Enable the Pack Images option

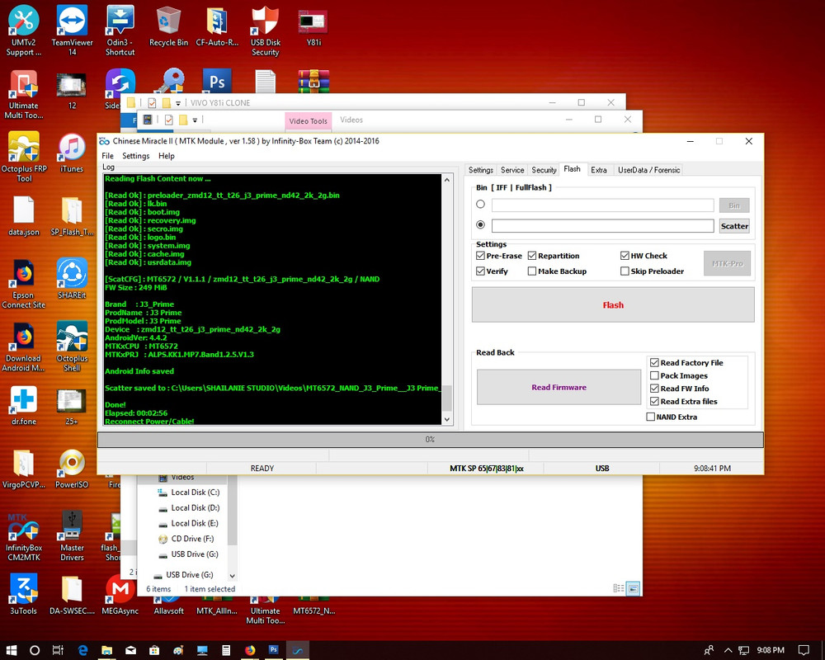pos(654,375)
